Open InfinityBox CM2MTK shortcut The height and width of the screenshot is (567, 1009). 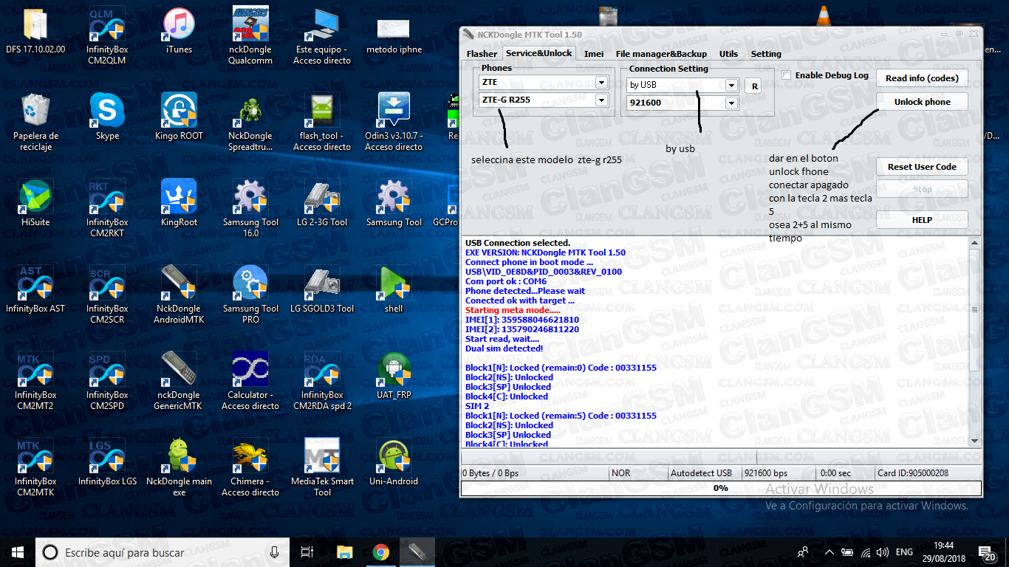[35, 467]
